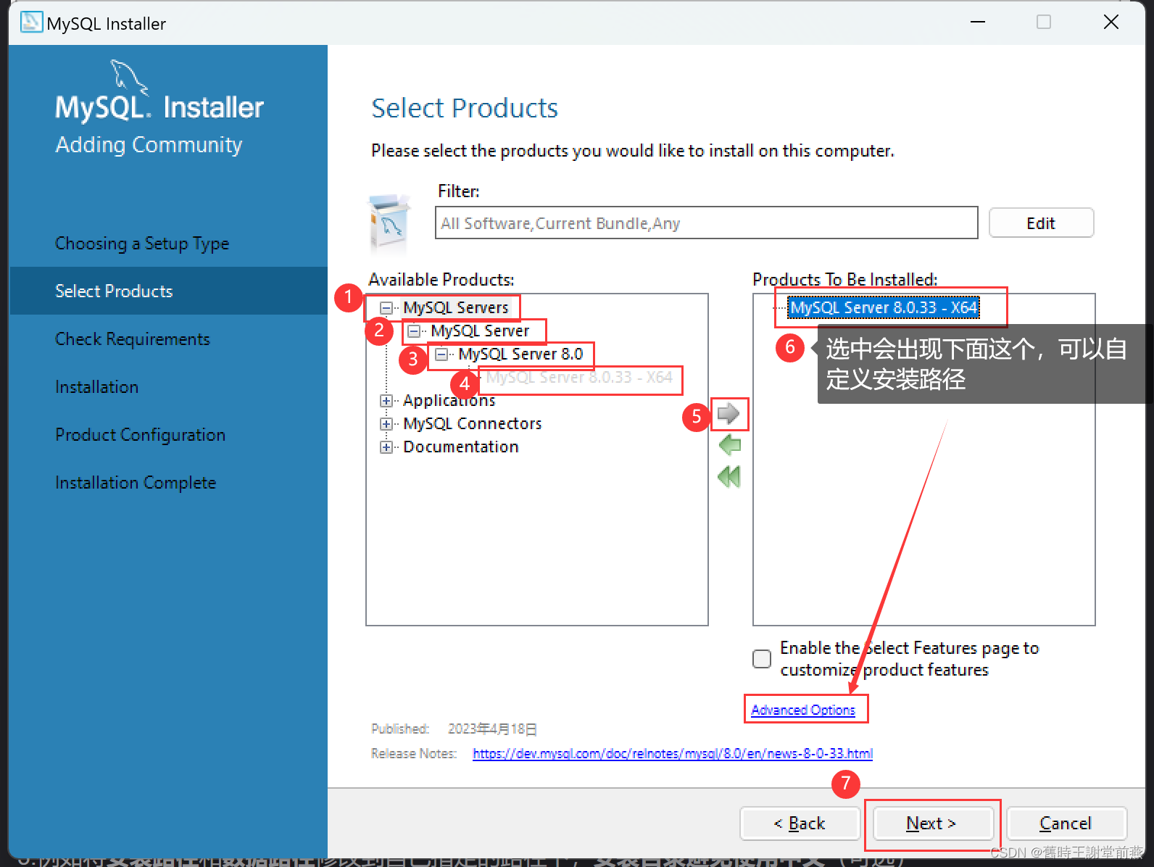Image resolution: width=1154 pixels, height=867 pixels.
Task: Select the MySQL Servers tree label
Action: tap(456, 307)
